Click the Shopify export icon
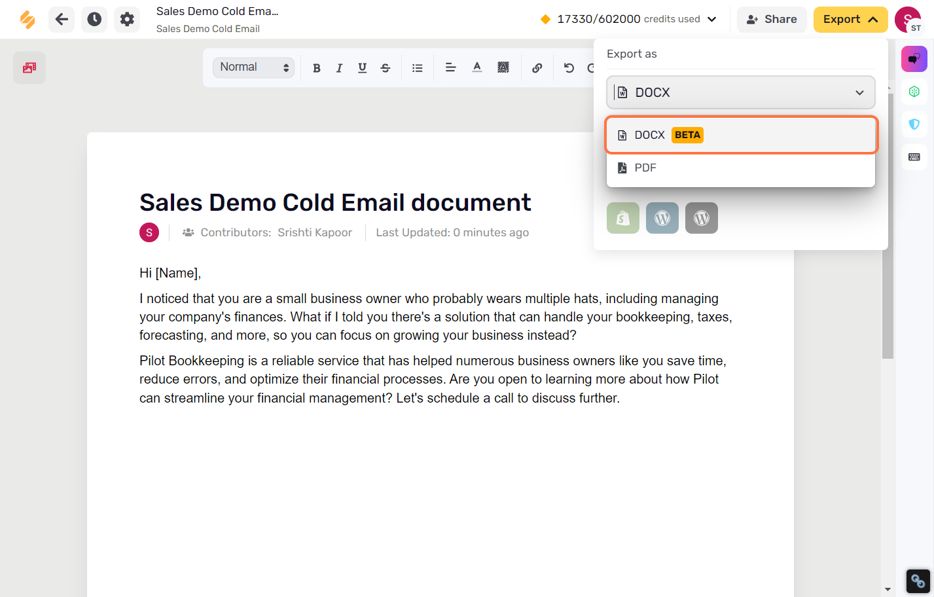Screen dimensions: 934x597 (x=623, y=218)
